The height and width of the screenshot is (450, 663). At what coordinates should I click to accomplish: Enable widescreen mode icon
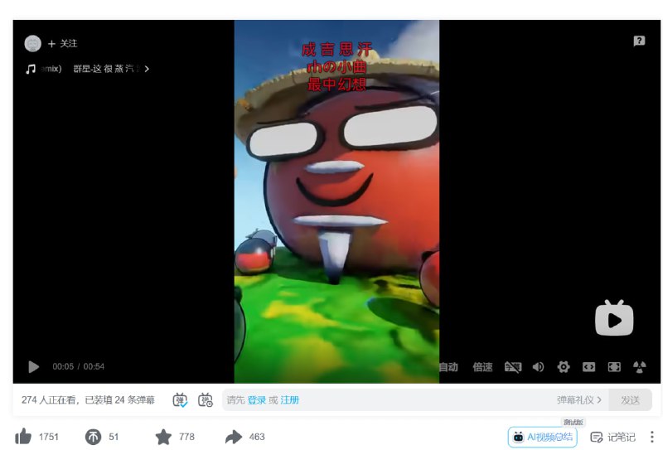point(588,366)
